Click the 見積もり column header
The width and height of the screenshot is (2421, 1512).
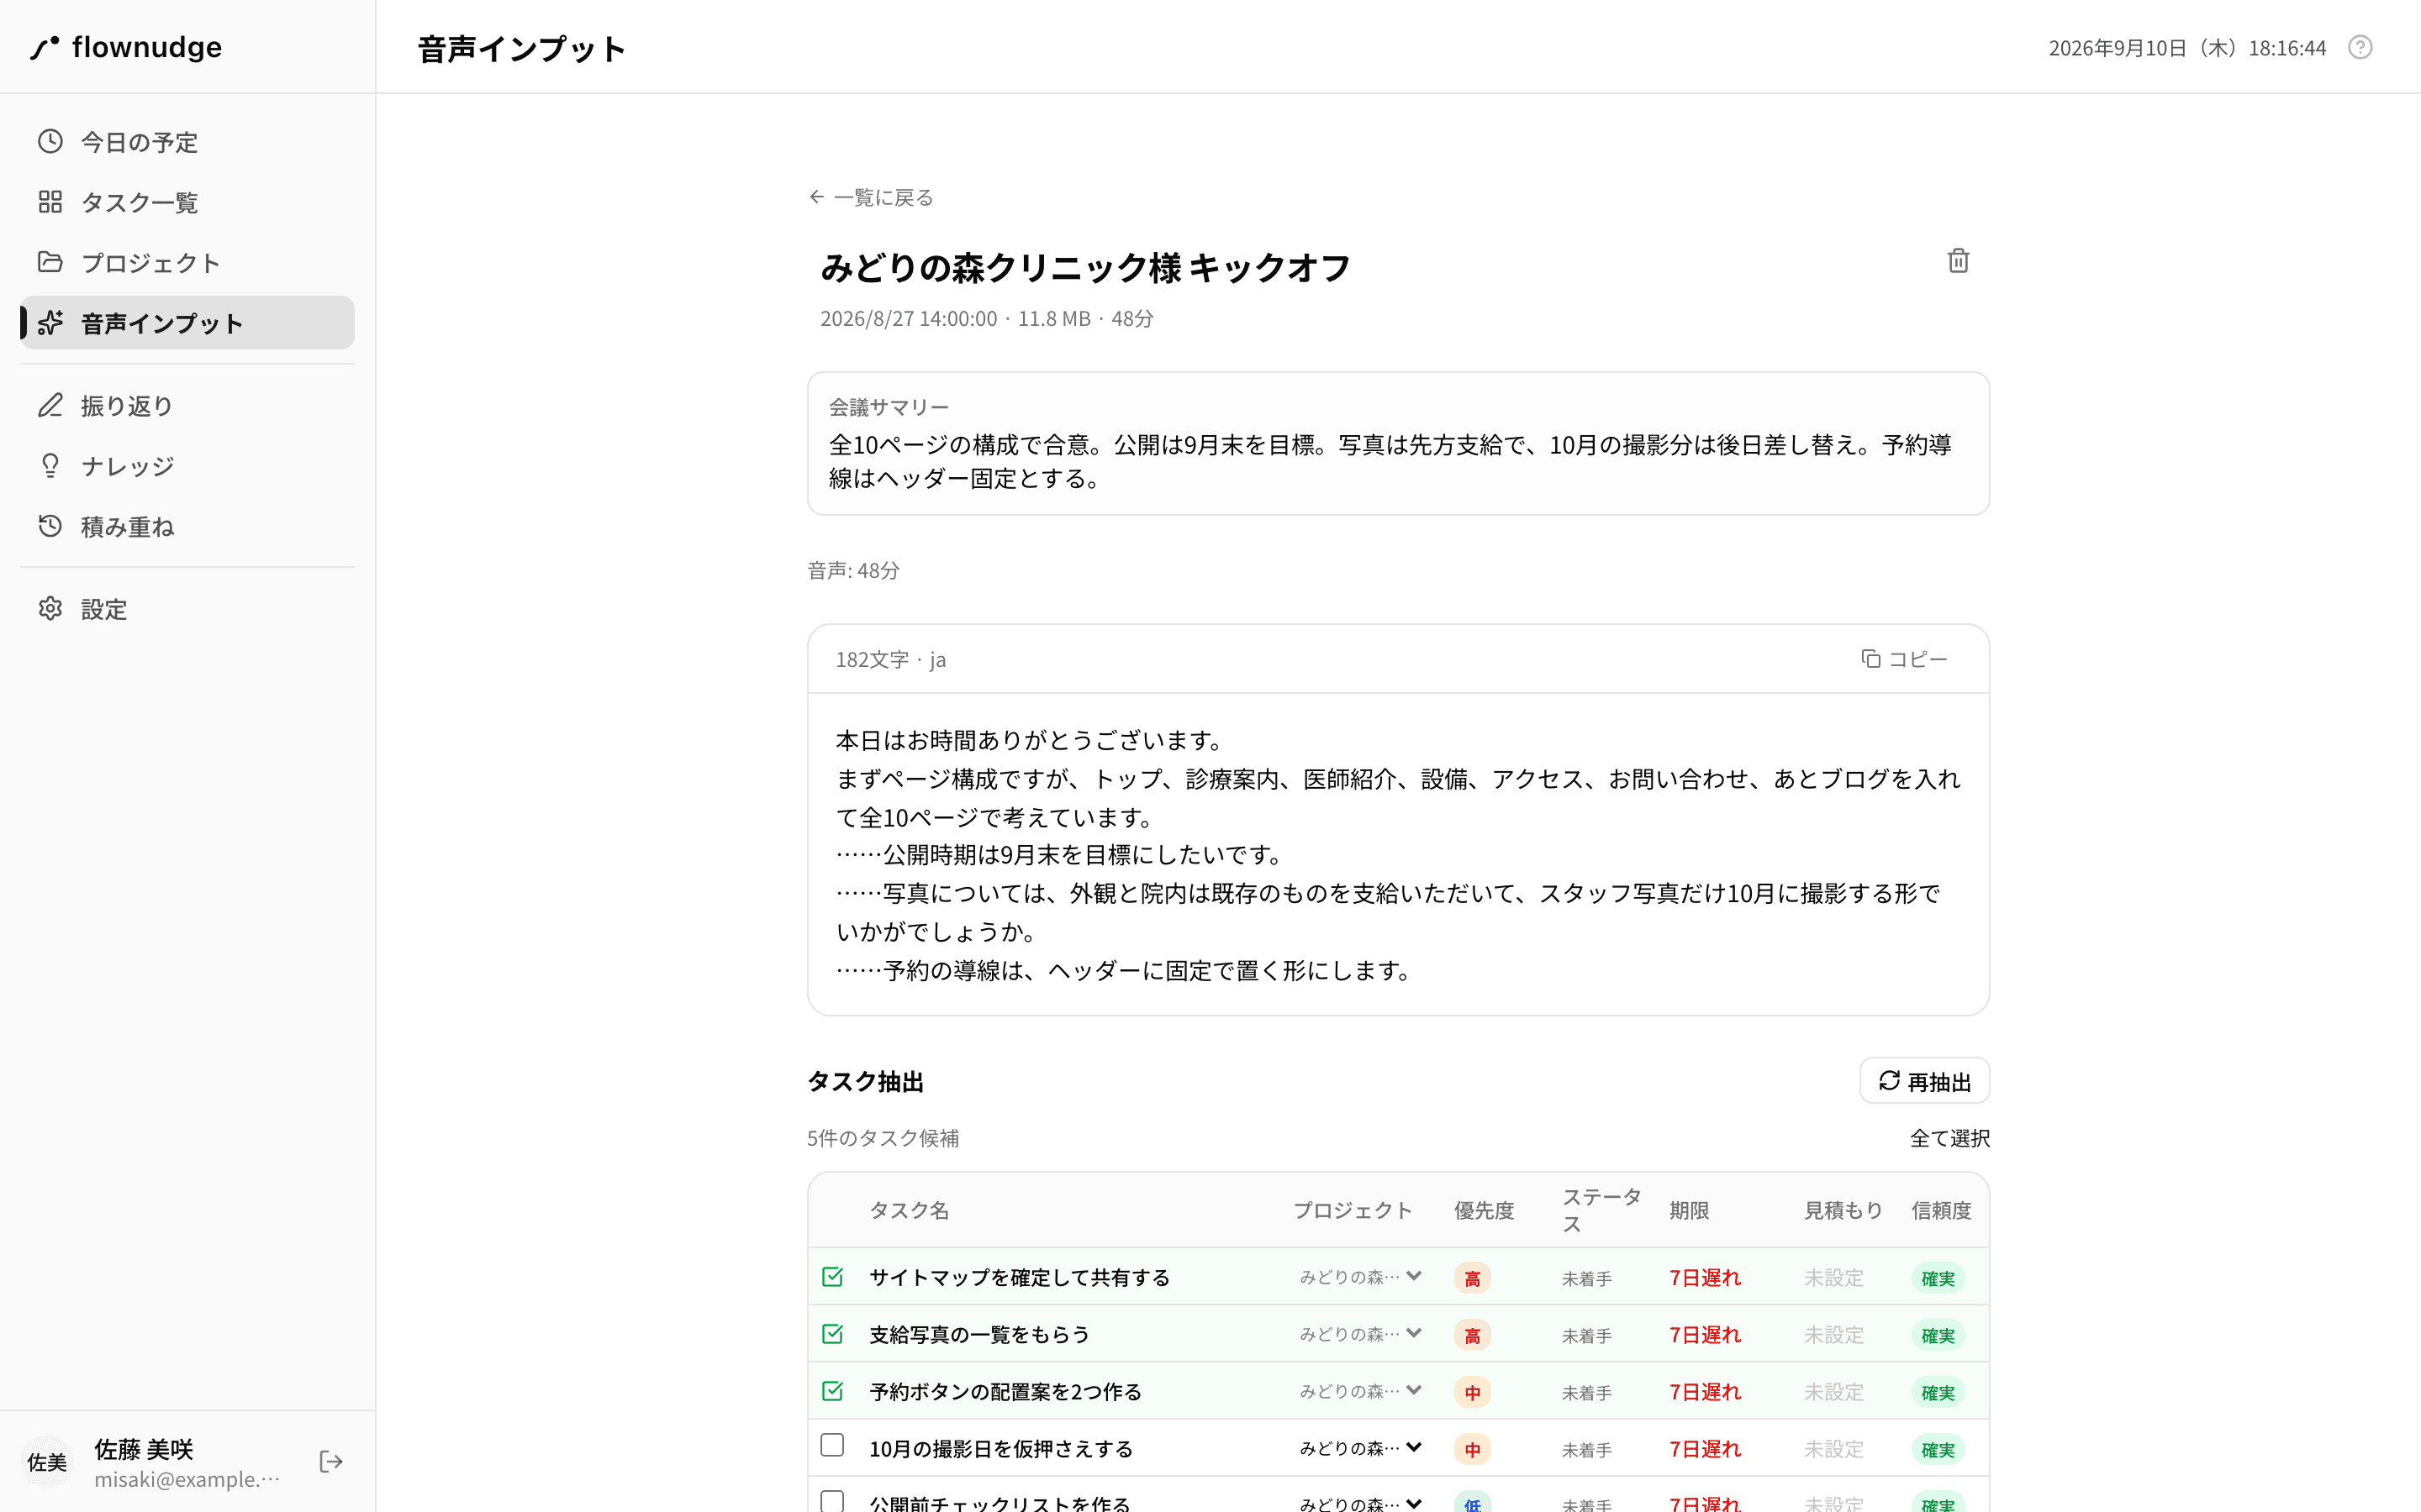pyautogui.click(x=1843, y=1210)
